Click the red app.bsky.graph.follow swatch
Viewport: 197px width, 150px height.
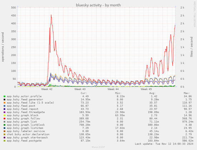point(5,119)
